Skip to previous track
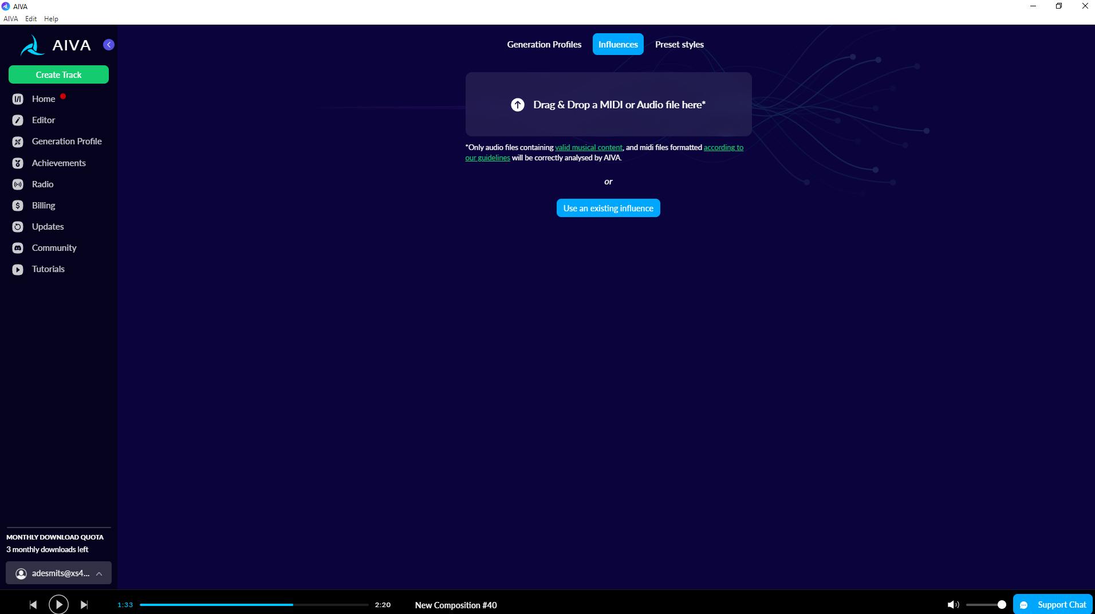 point(33,605)
